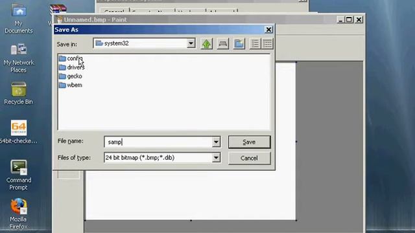Image resolution: width=415 pixels, height=233 pixels.
Task: Click the Save button
Action: (x=249, y=142)
